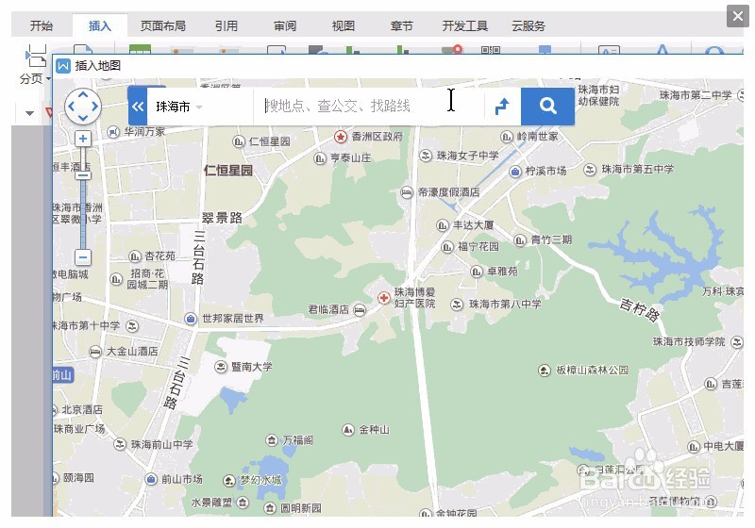Click the 梦幻水城 park marker
The image size is (755, 528).
[229, 480]
